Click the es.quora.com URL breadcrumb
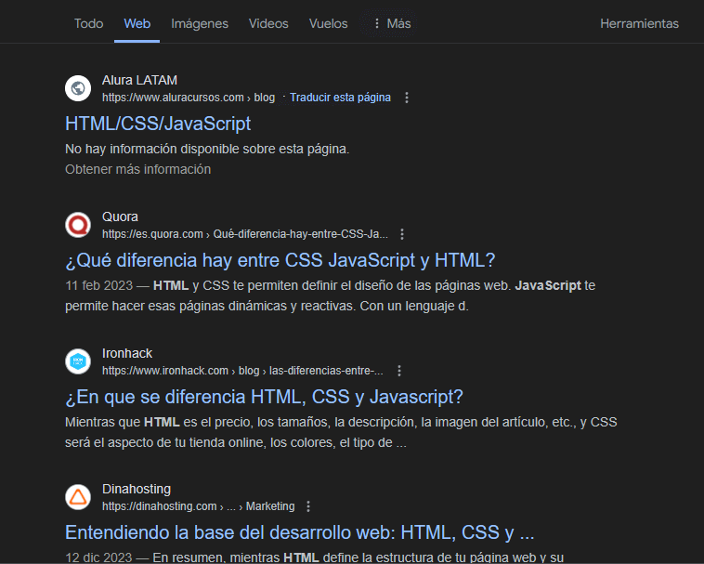 [x=244, y=234]
